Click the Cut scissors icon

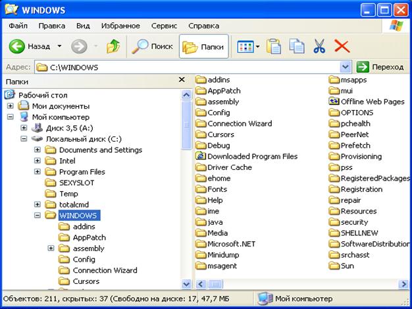click(x=319, y=46)
